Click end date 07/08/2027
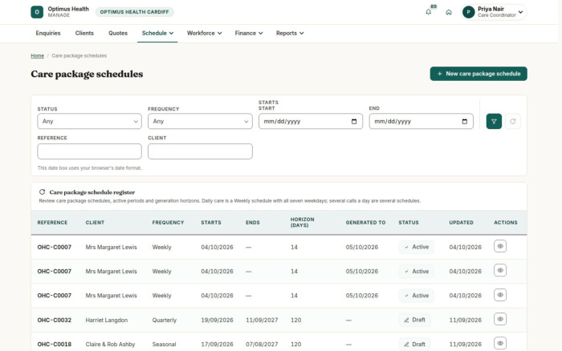The image size is (562, 351). pos(262,345)
